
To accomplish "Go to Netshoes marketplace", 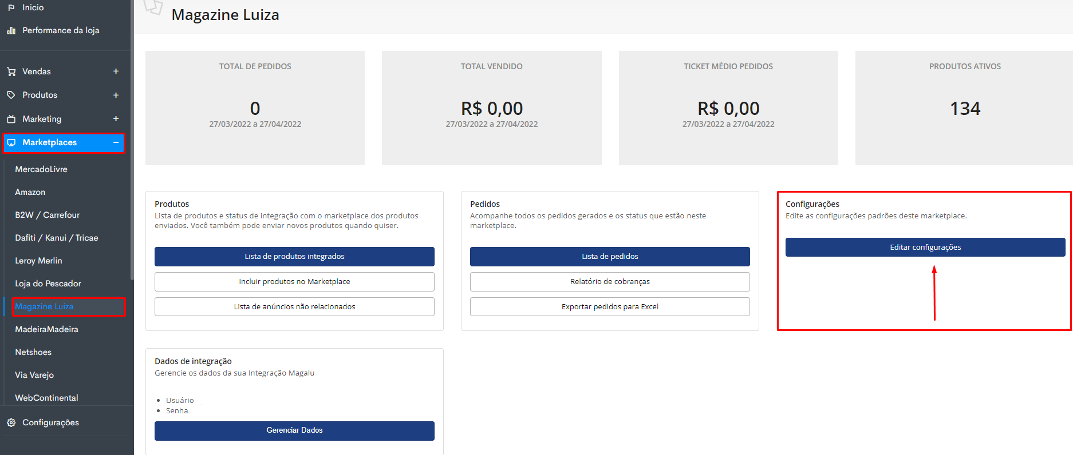I will [x=33, y=352].
